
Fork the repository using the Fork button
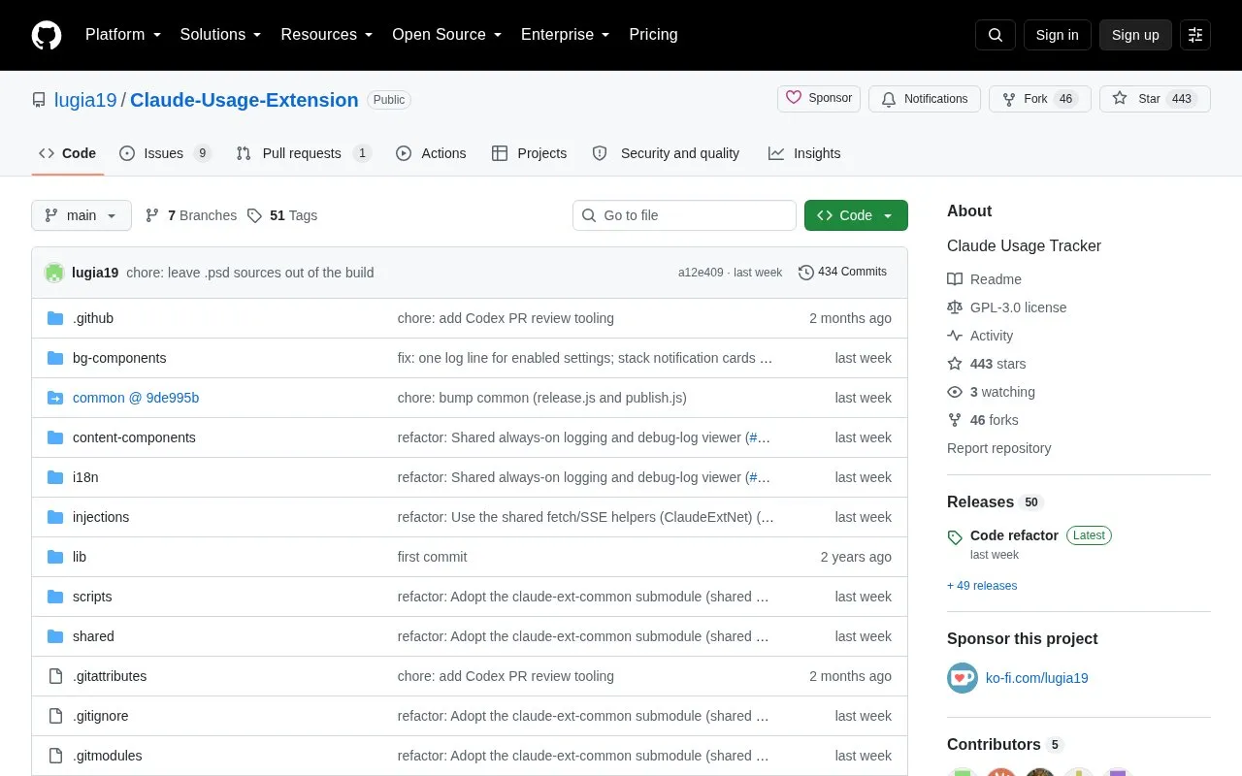click(1040, 99)
